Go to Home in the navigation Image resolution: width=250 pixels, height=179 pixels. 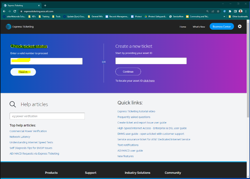(x=183, y=27)
